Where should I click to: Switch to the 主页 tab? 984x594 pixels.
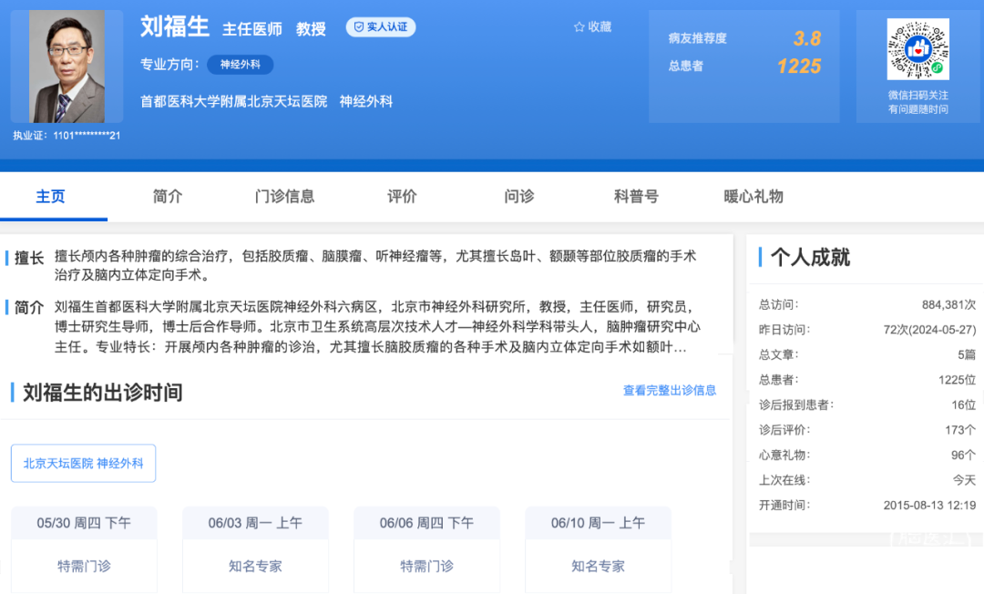pyautogui.click(x=51, y=196)
